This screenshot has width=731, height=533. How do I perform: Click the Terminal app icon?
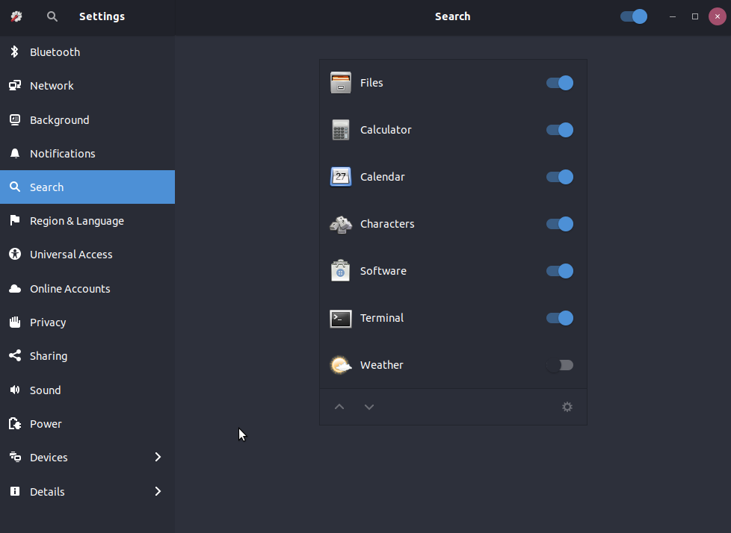point(341,318)
